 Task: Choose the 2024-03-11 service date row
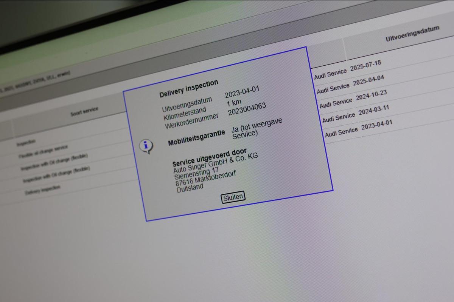click(373, 111)
